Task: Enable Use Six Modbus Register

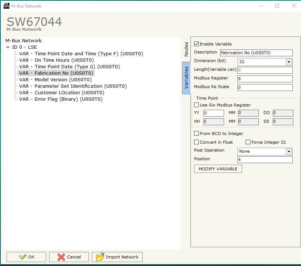Action: pos(196,105)
